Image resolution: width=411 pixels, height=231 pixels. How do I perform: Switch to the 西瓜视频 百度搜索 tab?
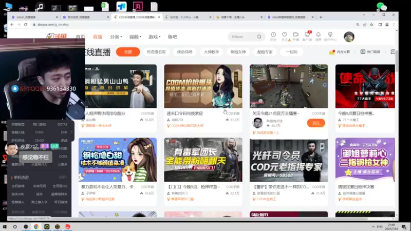click(x=86, y=17)
